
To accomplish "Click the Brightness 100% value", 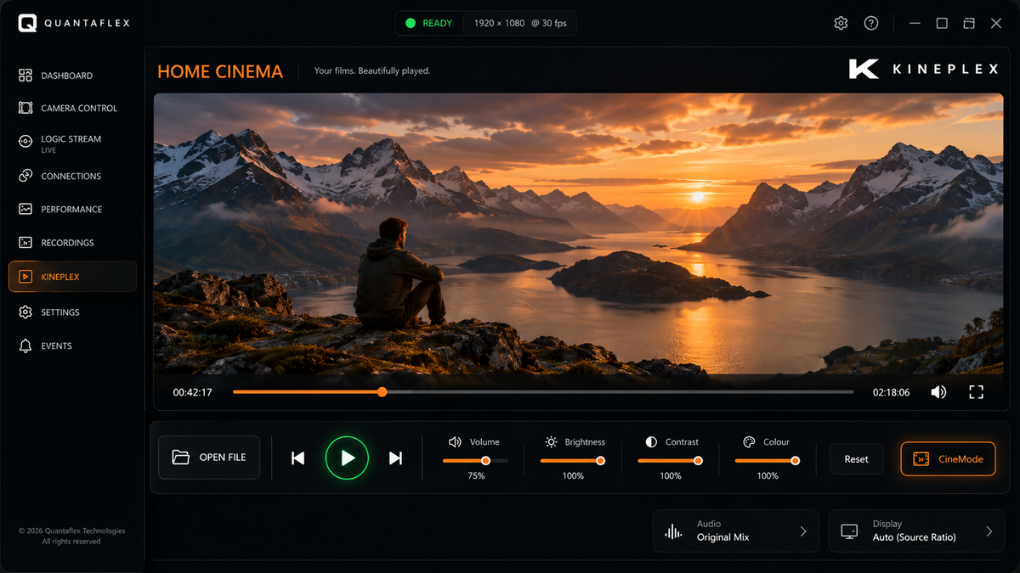I will pos(573,476).
